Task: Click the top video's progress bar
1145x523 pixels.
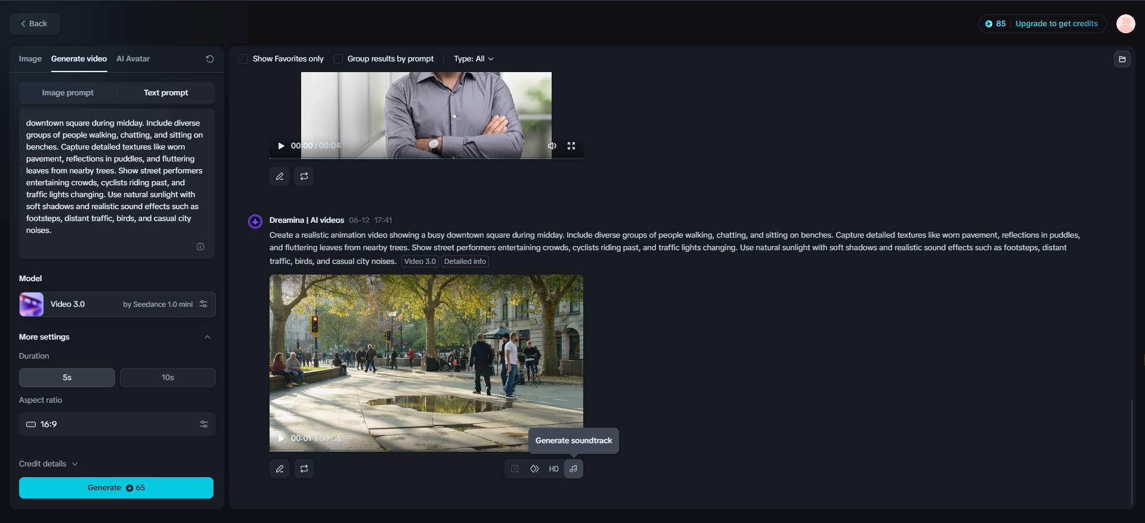Action: coord(426,158)
